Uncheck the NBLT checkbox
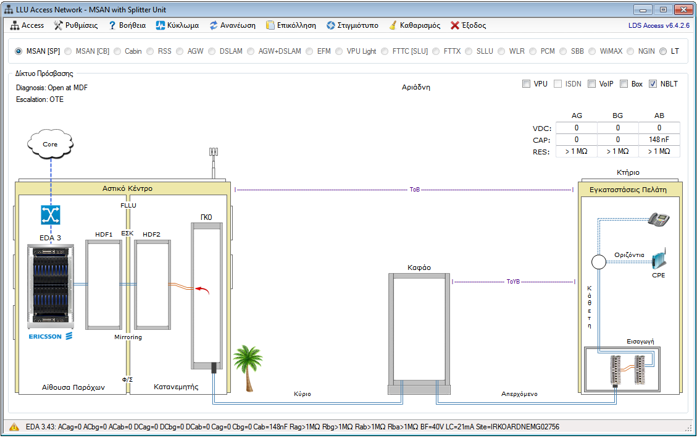The height and width of the screenshot is (438, 697). (653, 84)
